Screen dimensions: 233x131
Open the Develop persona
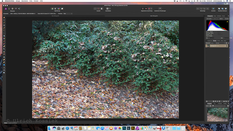12,9
